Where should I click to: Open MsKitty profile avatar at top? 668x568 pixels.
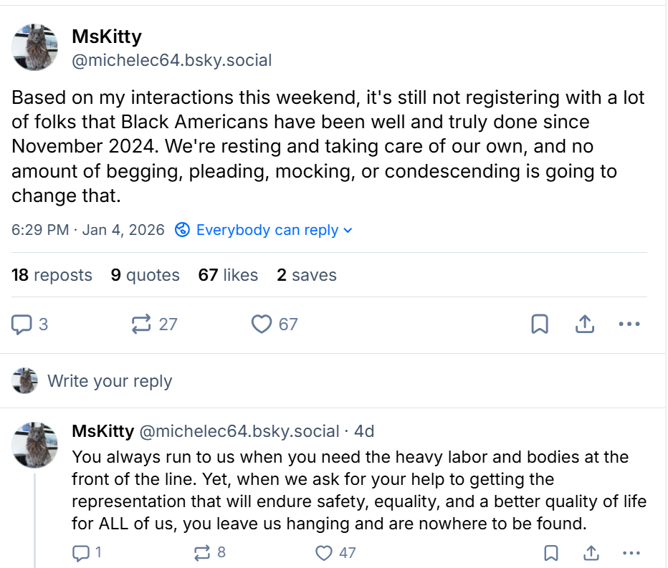coord(34,47)
